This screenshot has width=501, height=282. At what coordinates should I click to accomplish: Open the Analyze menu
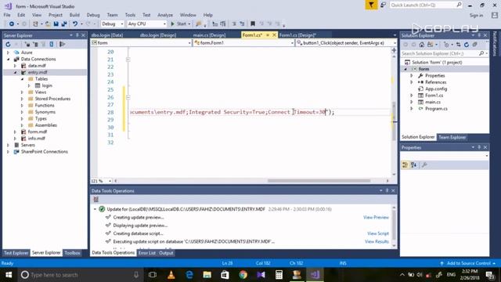pos(165,15)
